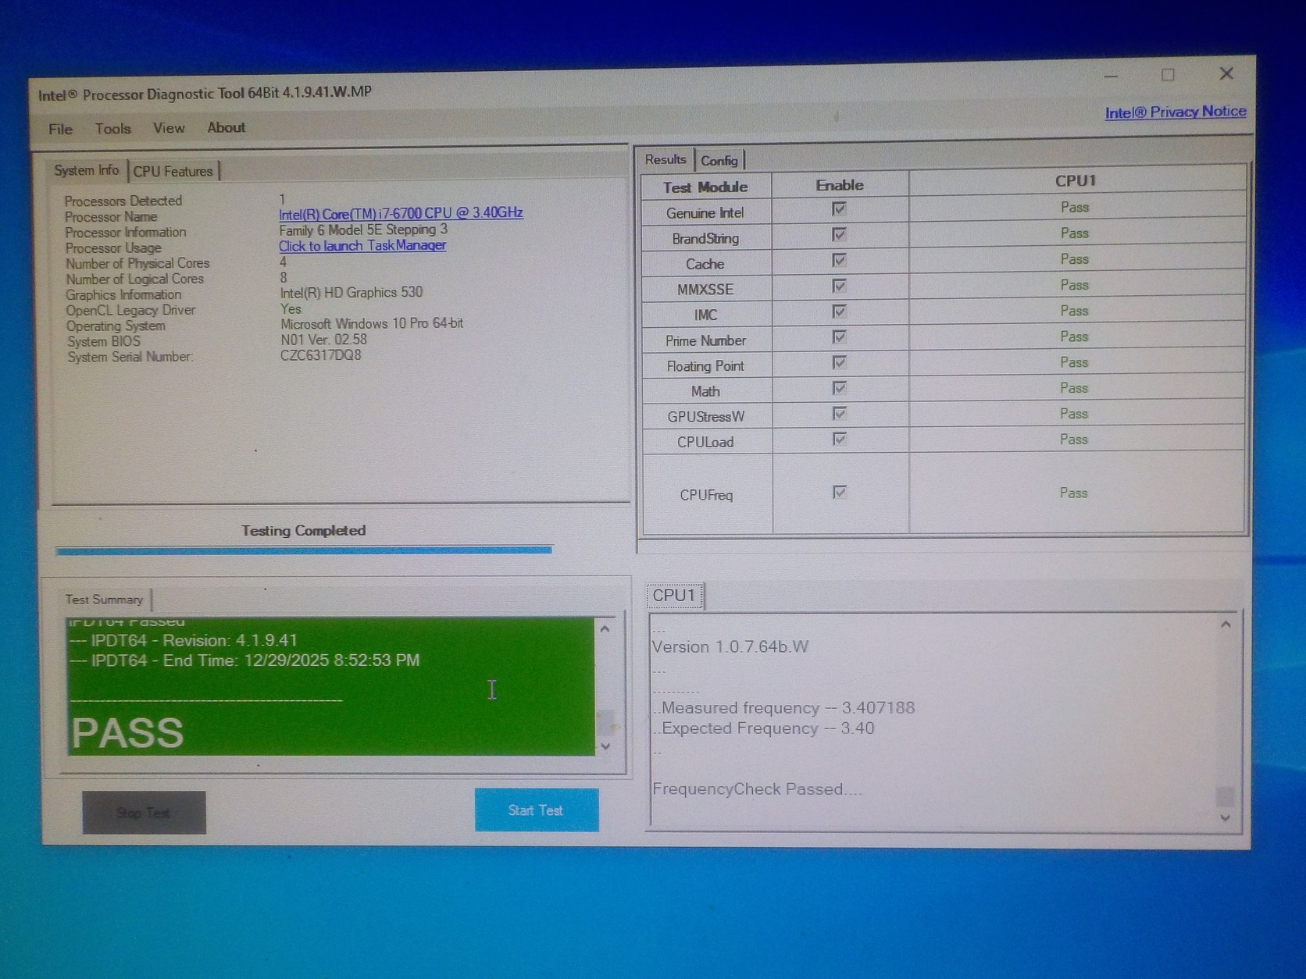Toggle the BrandString test checkbox
The height and width of the screenshot is (979, 1306).
tap(839, 235)
